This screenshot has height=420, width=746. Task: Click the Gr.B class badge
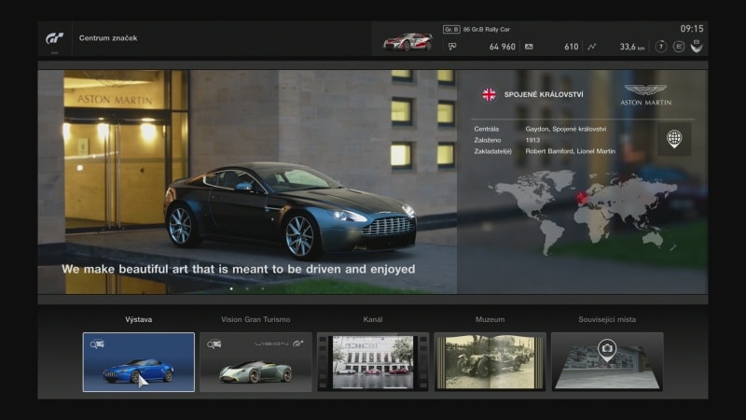tap(451, 30)
